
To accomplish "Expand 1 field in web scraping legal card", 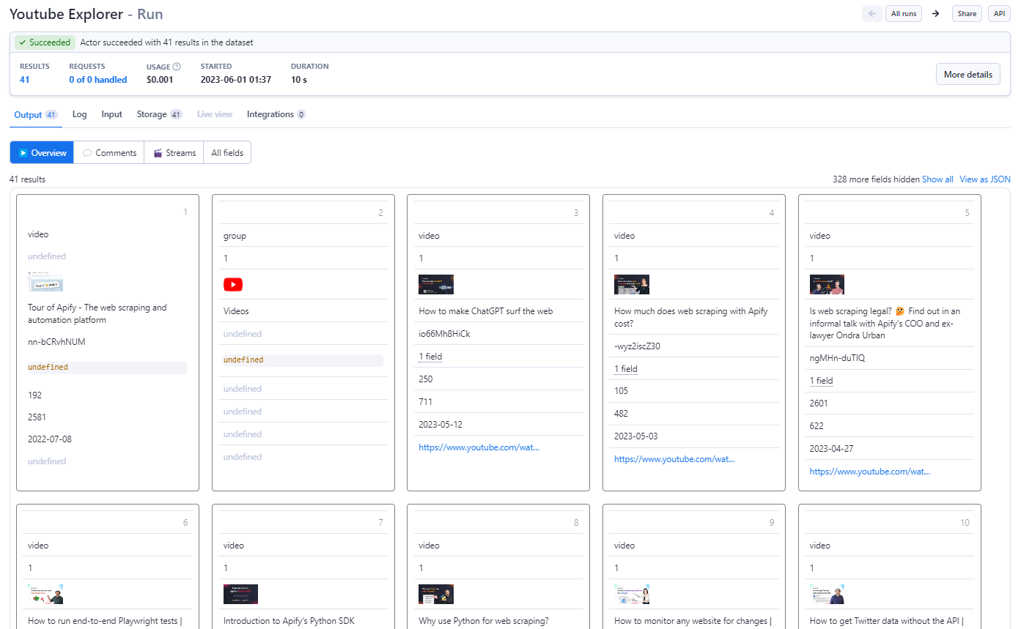I will [x=821, y=381].
